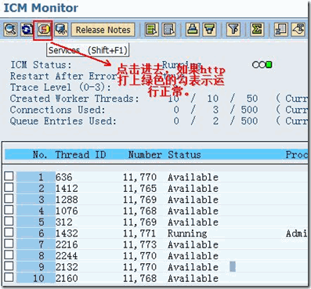Click number 11,765 in row 2
Viewport: 311px width, 289px height.
click(x=139, y=189)
